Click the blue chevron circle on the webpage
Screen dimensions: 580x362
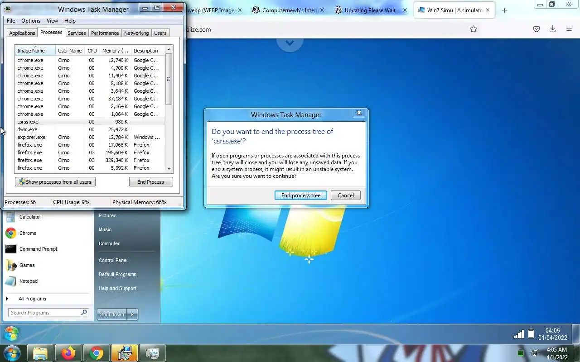click(x=290, y=43)
